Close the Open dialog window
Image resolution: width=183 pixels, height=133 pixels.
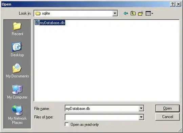[179, 4]
